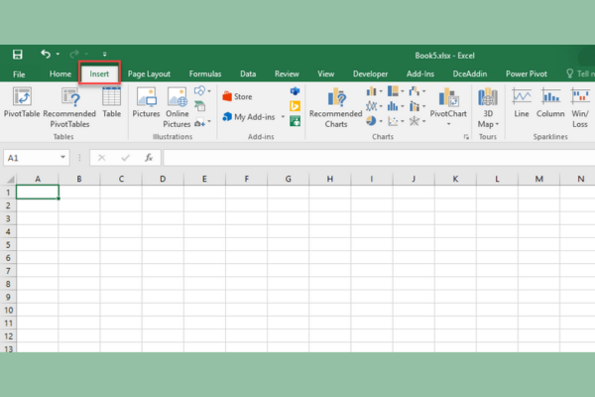The image size is (595, 397).
Task: Insert a statistic chart
Action: 396,106
